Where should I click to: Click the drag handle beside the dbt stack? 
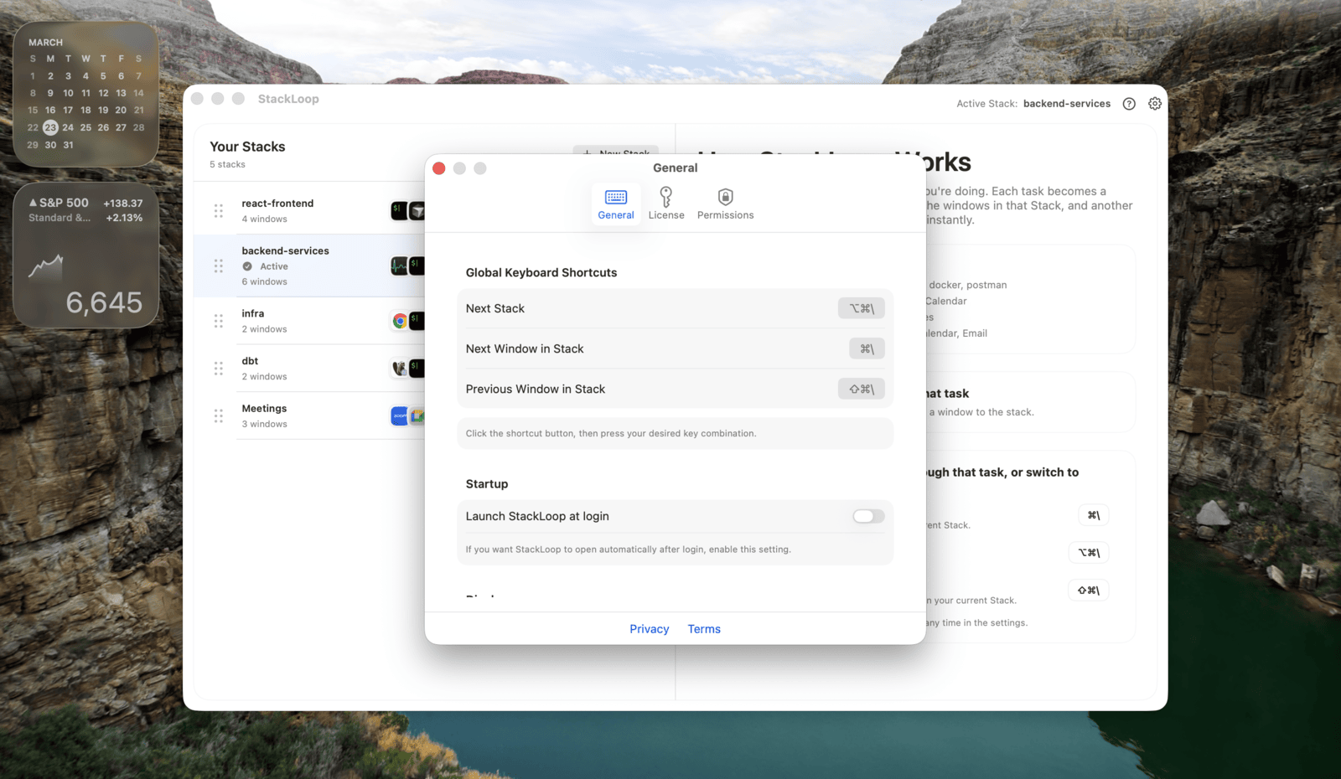click(218, 368)
